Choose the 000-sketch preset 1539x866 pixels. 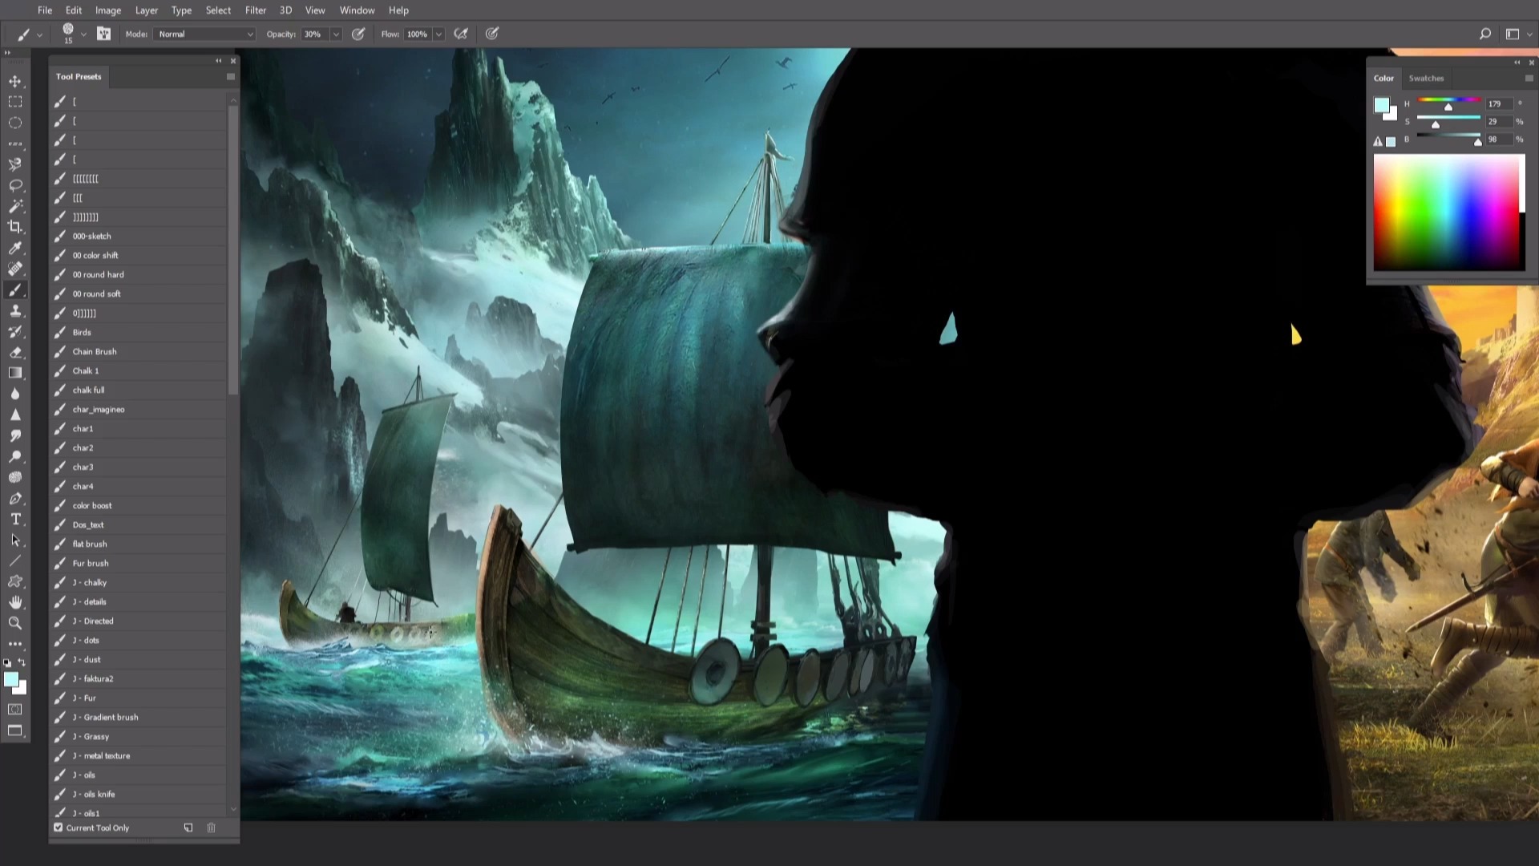[138, 236]
